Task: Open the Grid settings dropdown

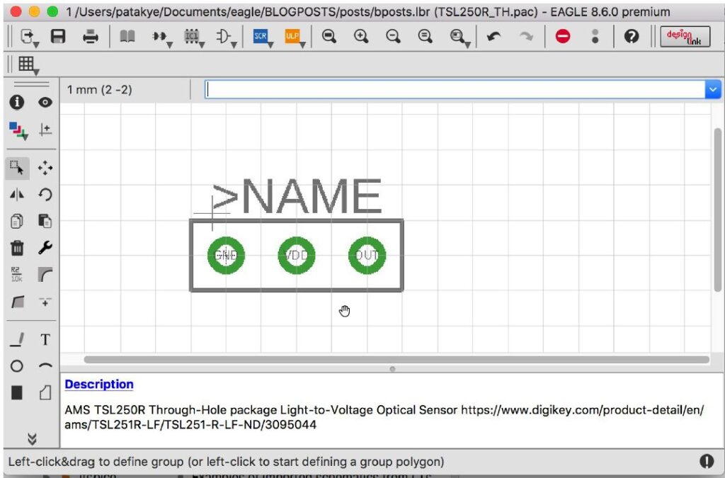Action: 28,64
